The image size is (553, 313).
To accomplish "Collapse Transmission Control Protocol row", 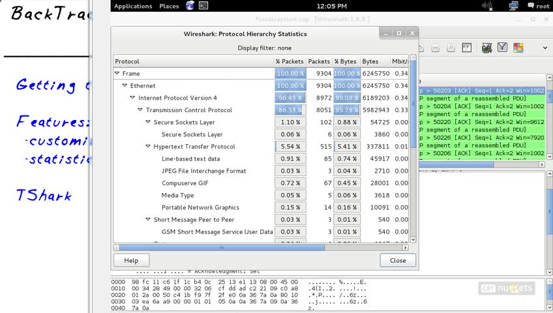I will [x=140, y=110].
